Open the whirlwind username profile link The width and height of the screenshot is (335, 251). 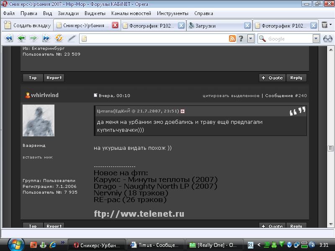44,95
